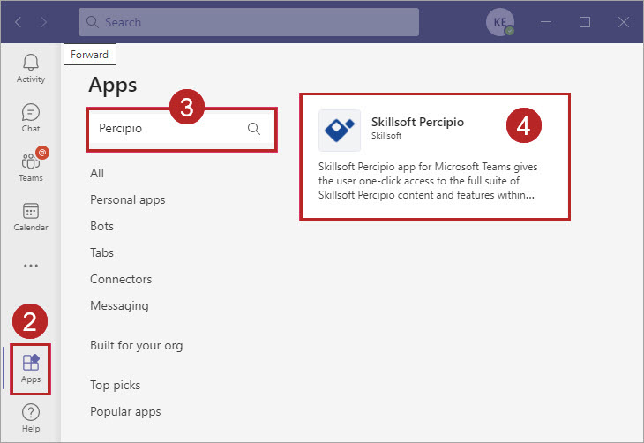Viewport: 644px width, 443px height.
Task: Open Popular apps list
Action: 125,412
